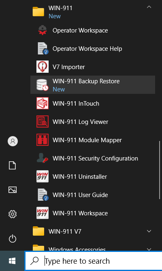Open the WIN-911 Security Configuration entry
The height and width of the screenshot is (271, 162).
(x=93, y=158)
